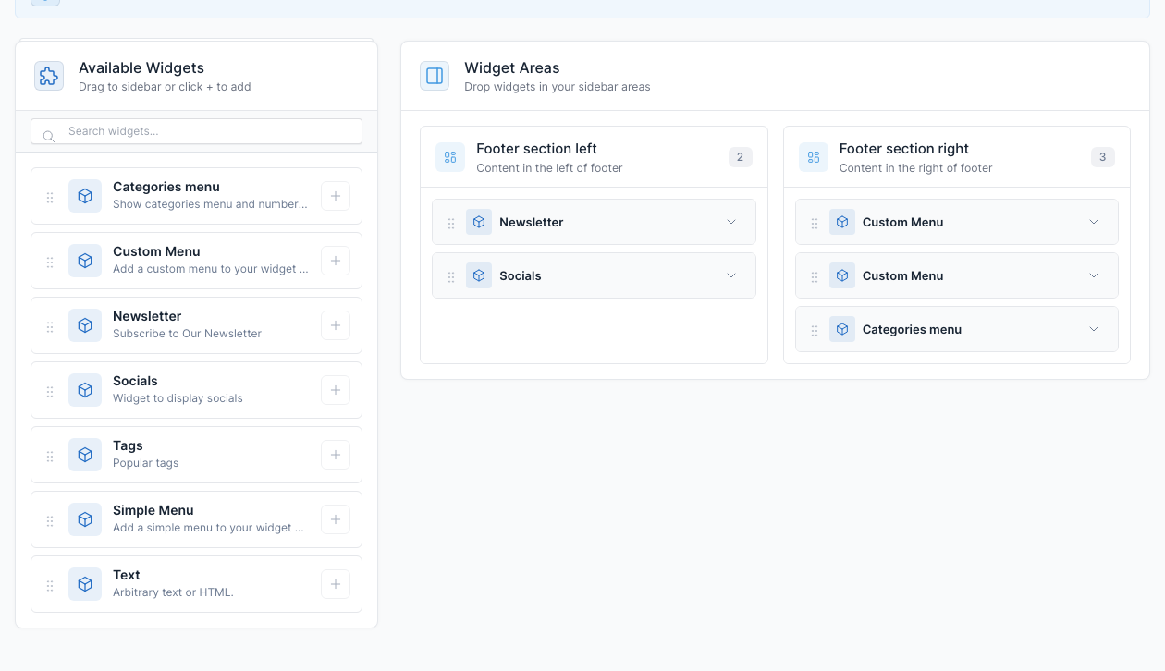The image size is (1165, 671).
Task: Click the "Available Widgets" title
Action: point(141,68)
